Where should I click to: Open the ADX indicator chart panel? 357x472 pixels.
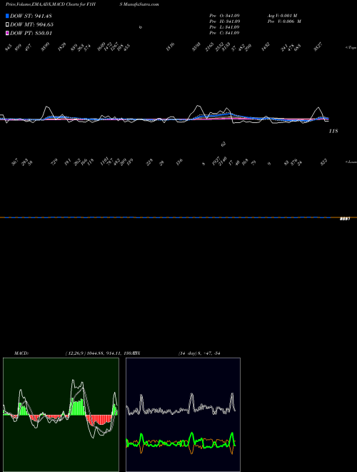(x=183, y=415)
